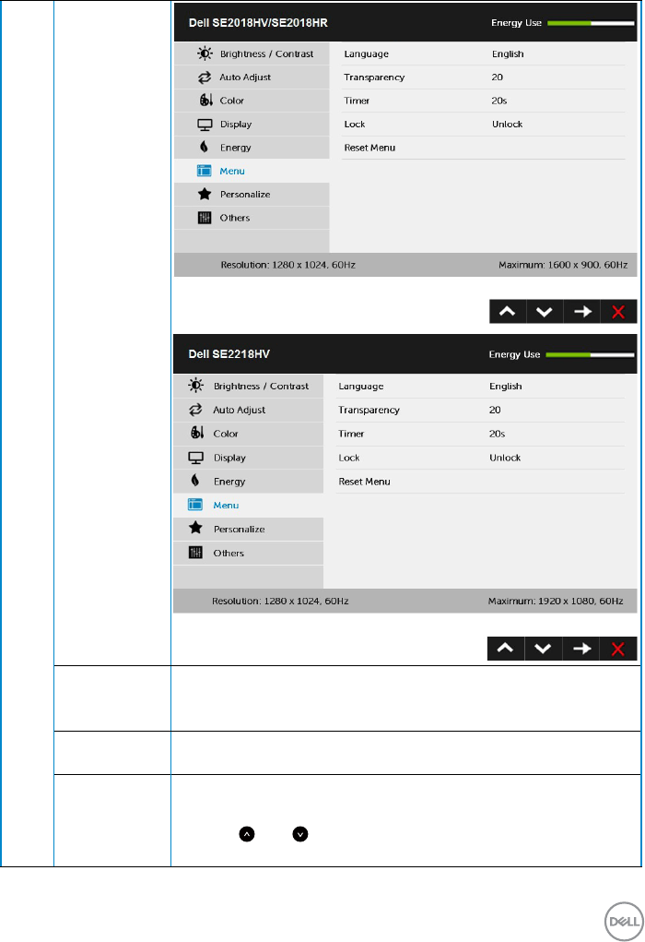
Task: Click Energy Use bar in SE2218HV header
Action: tap(590, 354)
